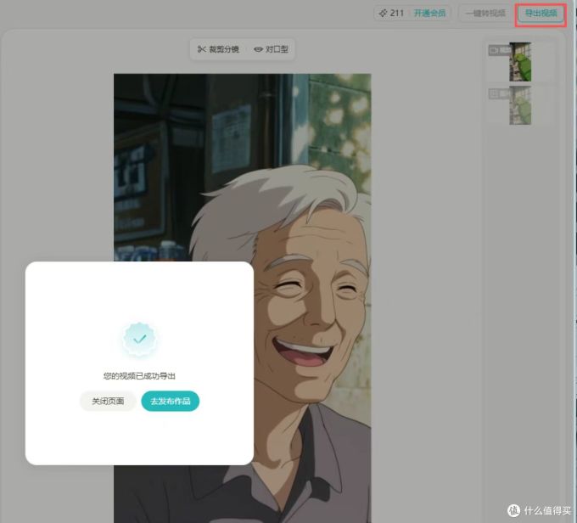Open the 开通会员 membership link
Image resolution: width=577 pixels, height=523 pixels.
pos(429,14)
